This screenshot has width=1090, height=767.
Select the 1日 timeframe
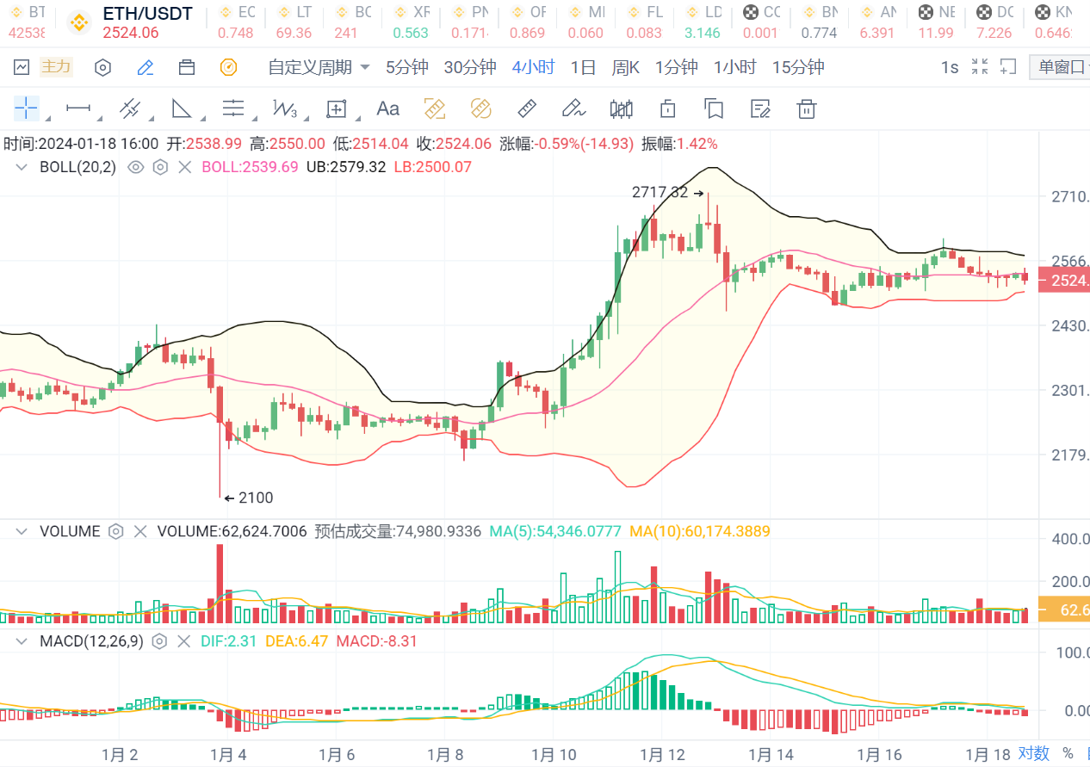click(x=583, y=67)
